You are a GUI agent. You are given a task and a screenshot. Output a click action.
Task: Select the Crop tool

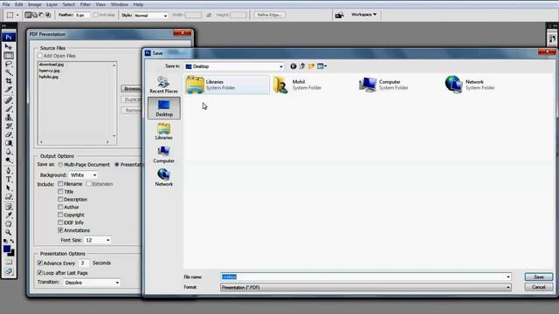point(9,81)
